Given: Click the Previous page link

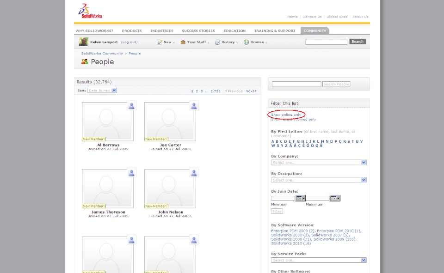Looking at the screenshot, I should point(234,91).
